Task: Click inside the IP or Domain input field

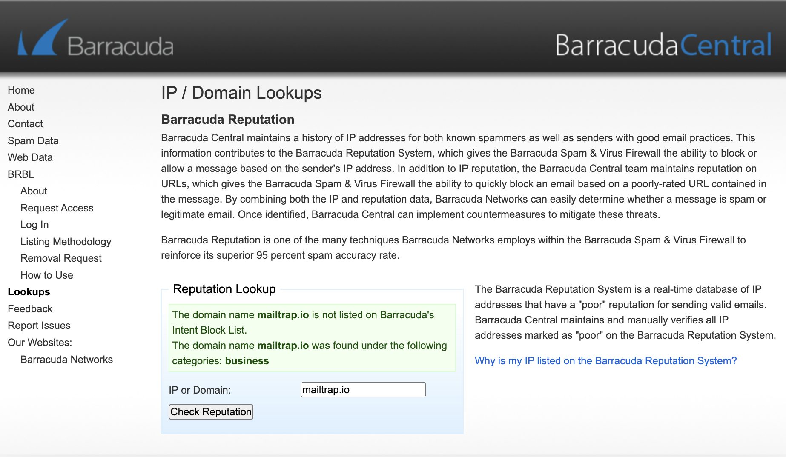Action: pyautogui.click(x=363, y=390)
